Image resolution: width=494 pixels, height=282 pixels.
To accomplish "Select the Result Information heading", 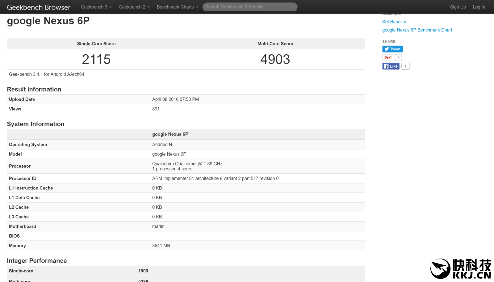I will coord(34,89).
